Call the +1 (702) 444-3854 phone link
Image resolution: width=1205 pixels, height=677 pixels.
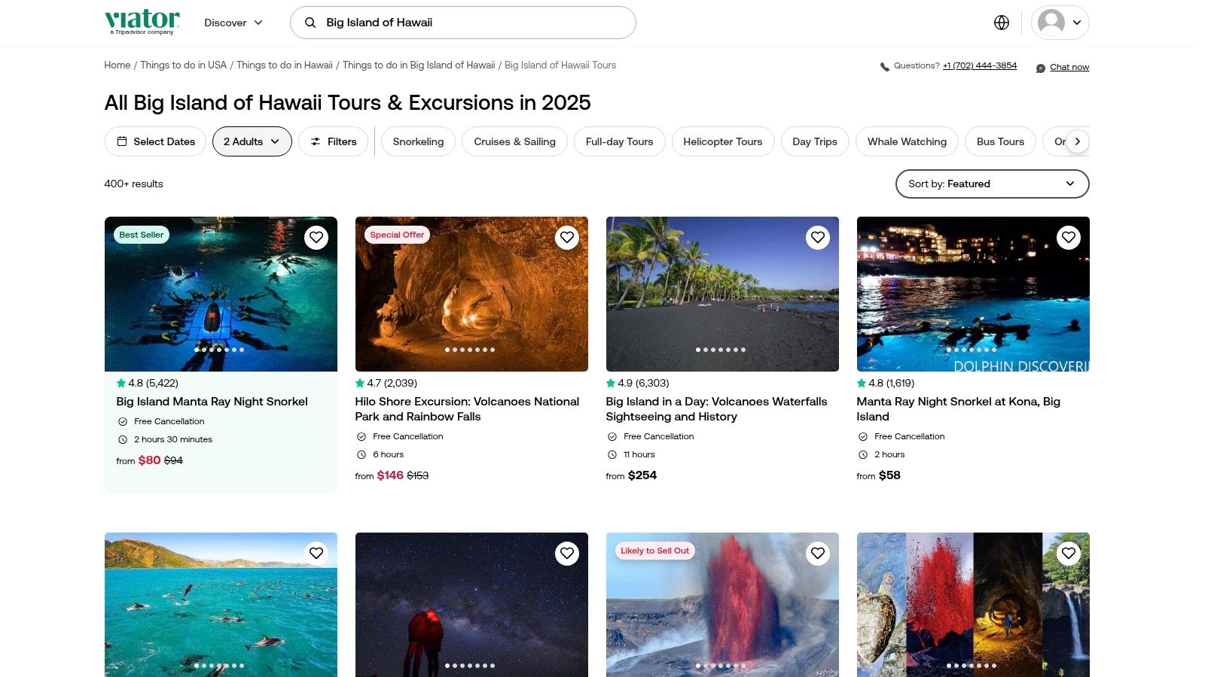[980, 66]
